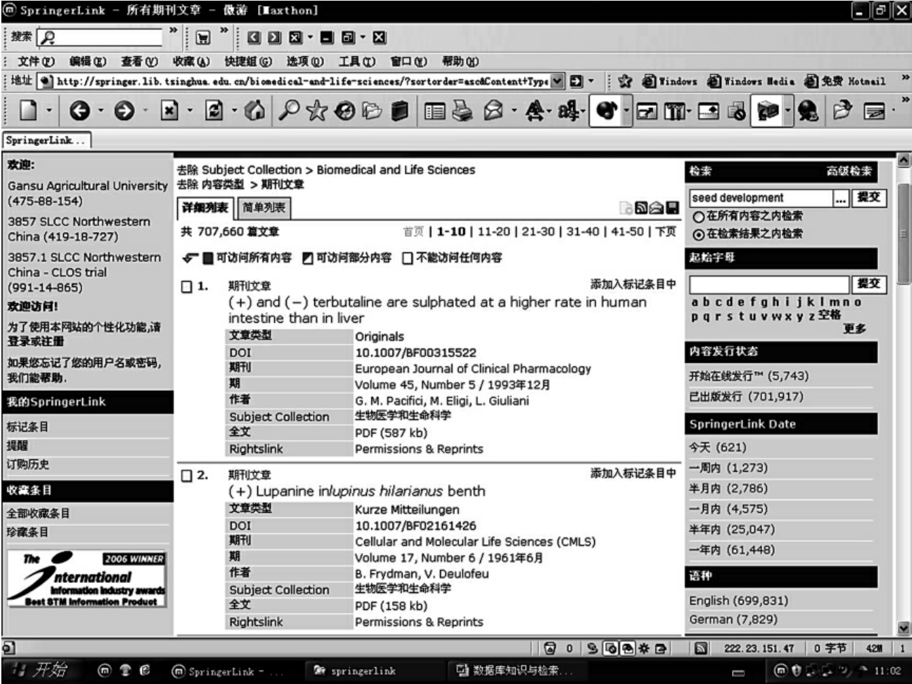The height and width of the screenshot is (684, 912).
Task: Expand the Forward button history dropdown
Action: point(144,112)
